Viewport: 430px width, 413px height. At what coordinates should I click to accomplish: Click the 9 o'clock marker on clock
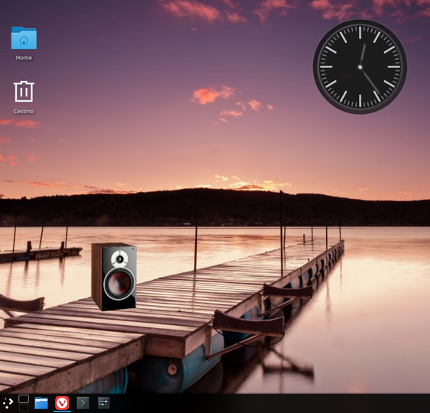326,67
